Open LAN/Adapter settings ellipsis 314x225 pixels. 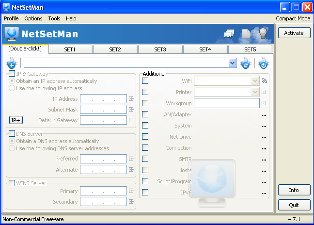coord(264,115)
